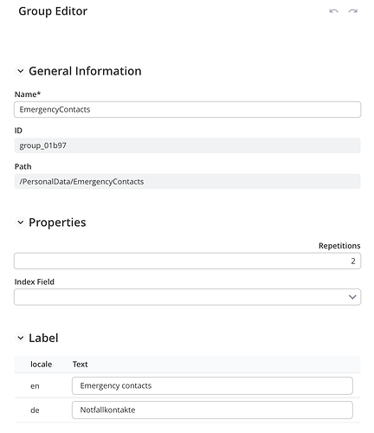Open the Index Field dropdown
The height and width of the screenshot is (433, 374).
[187, 297]
